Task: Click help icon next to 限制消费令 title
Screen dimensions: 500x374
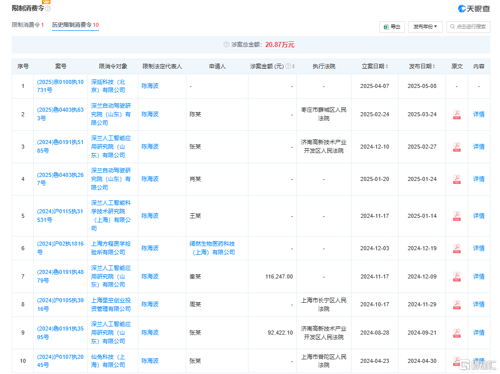Action: [48, 9]
